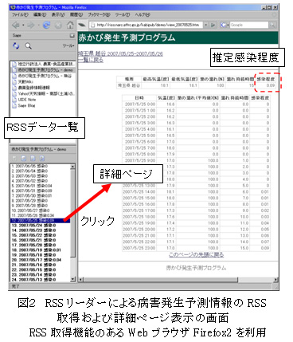The image size is (293, 342).
Task: Follow the 埼玉県 越谷 2007/05/25-2007/05/26 link
Action: point(120,53)
